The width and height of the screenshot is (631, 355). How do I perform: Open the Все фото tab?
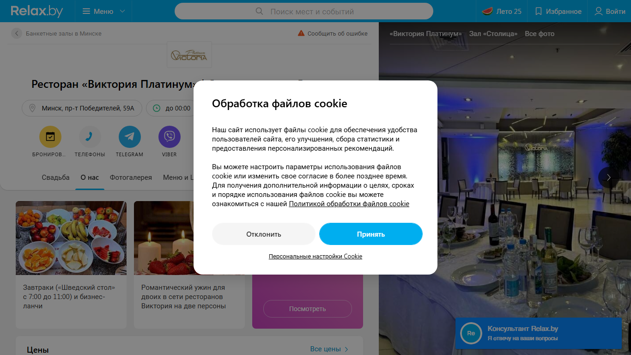coord(540,34)
